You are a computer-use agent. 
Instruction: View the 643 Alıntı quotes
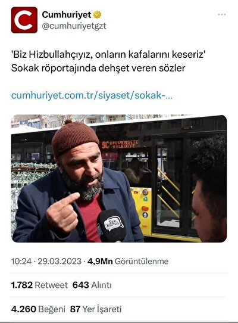(x=92, y=285)
